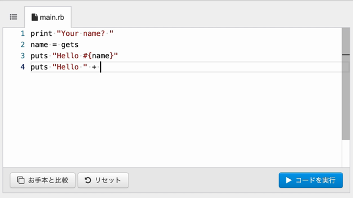Image resolution: width=353 pixels, height=198 pixels.
Task: Click the お手本と比較 compare button
Action: (42, 180)
